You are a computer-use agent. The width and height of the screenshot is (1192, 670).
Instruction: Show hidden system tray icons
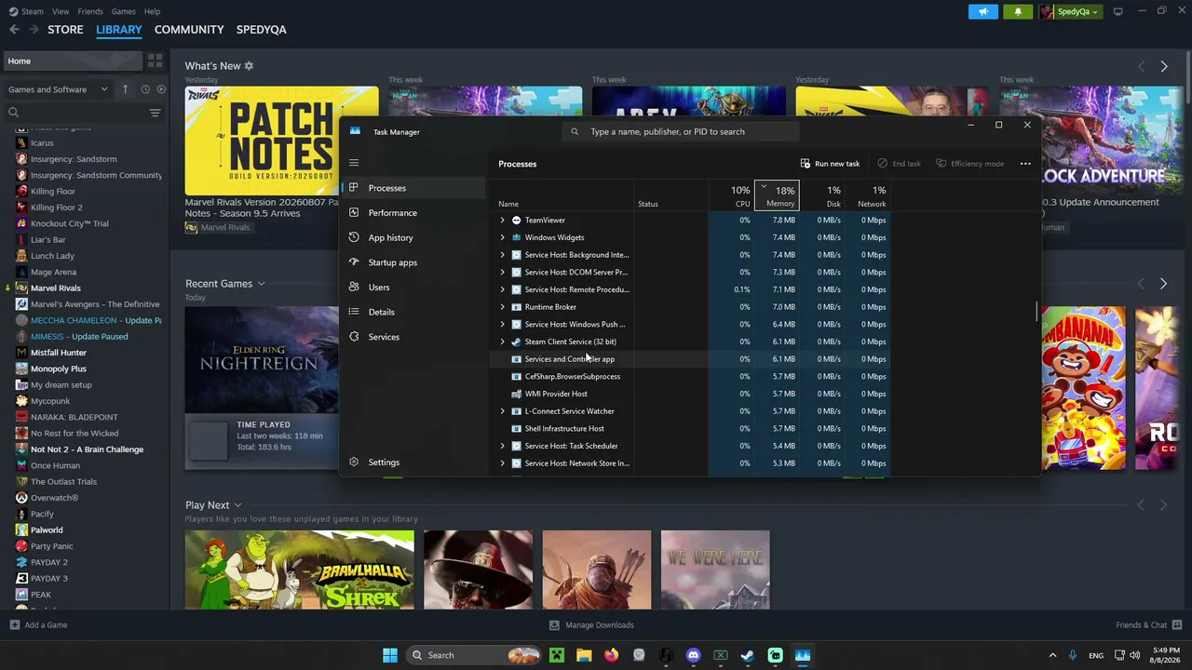(x=1052, y=655)
